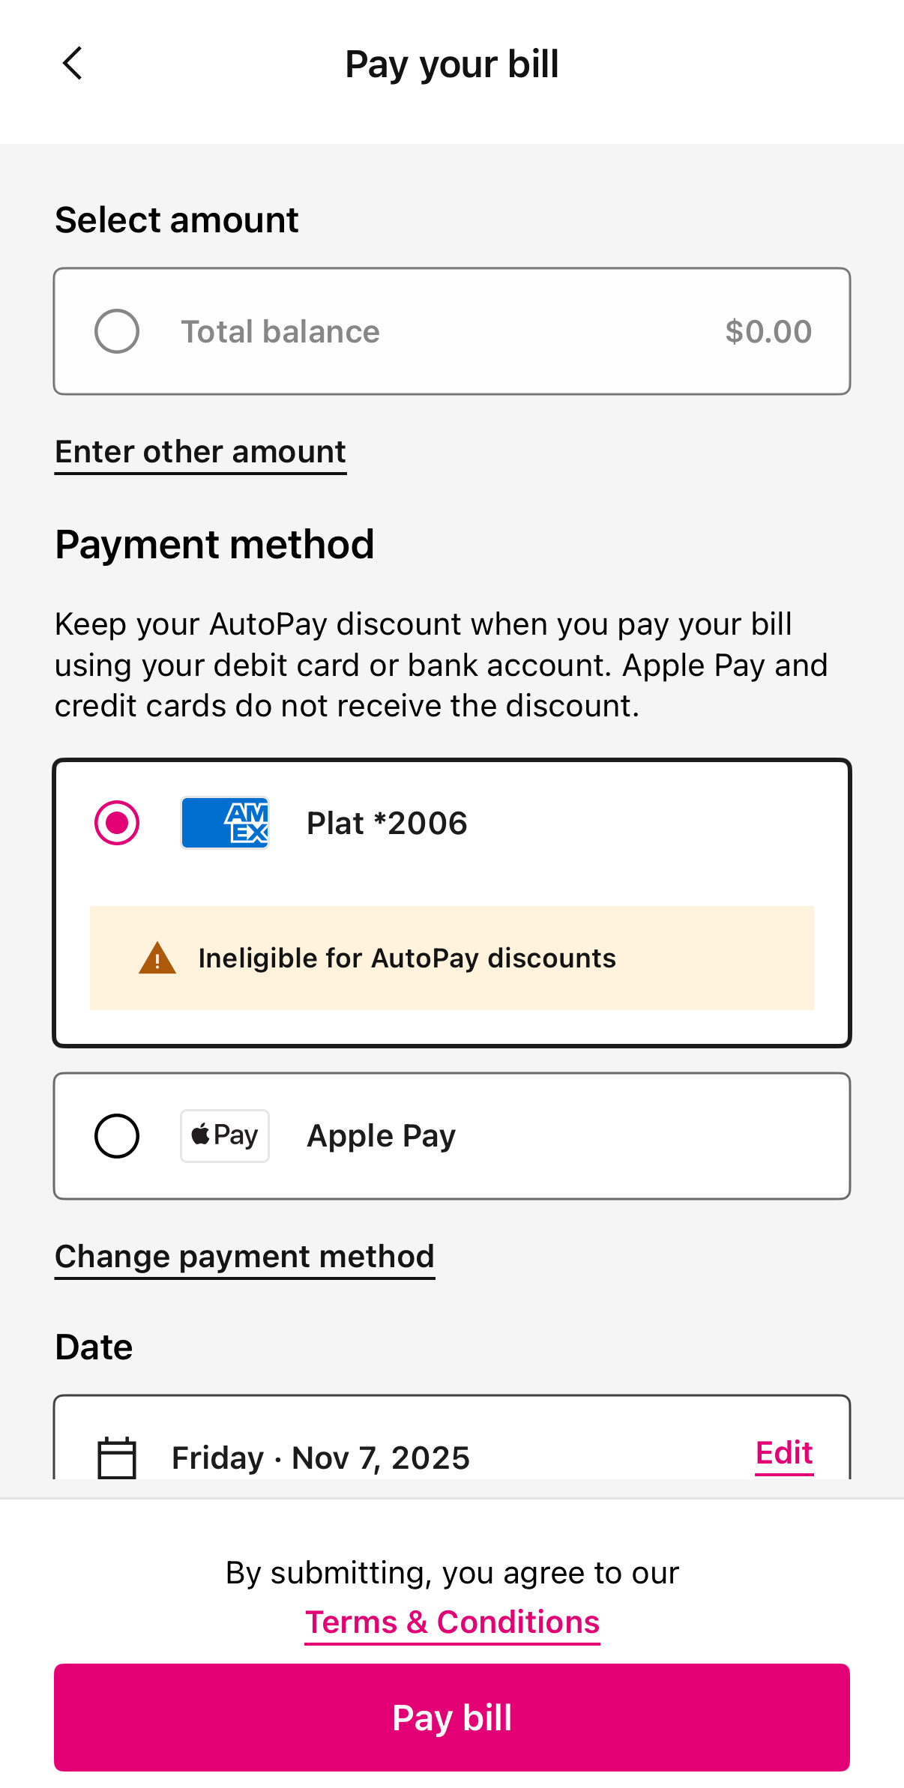Tap the back arrow icon
This screenshot has height=1788, width=904.
click(73, 64)
